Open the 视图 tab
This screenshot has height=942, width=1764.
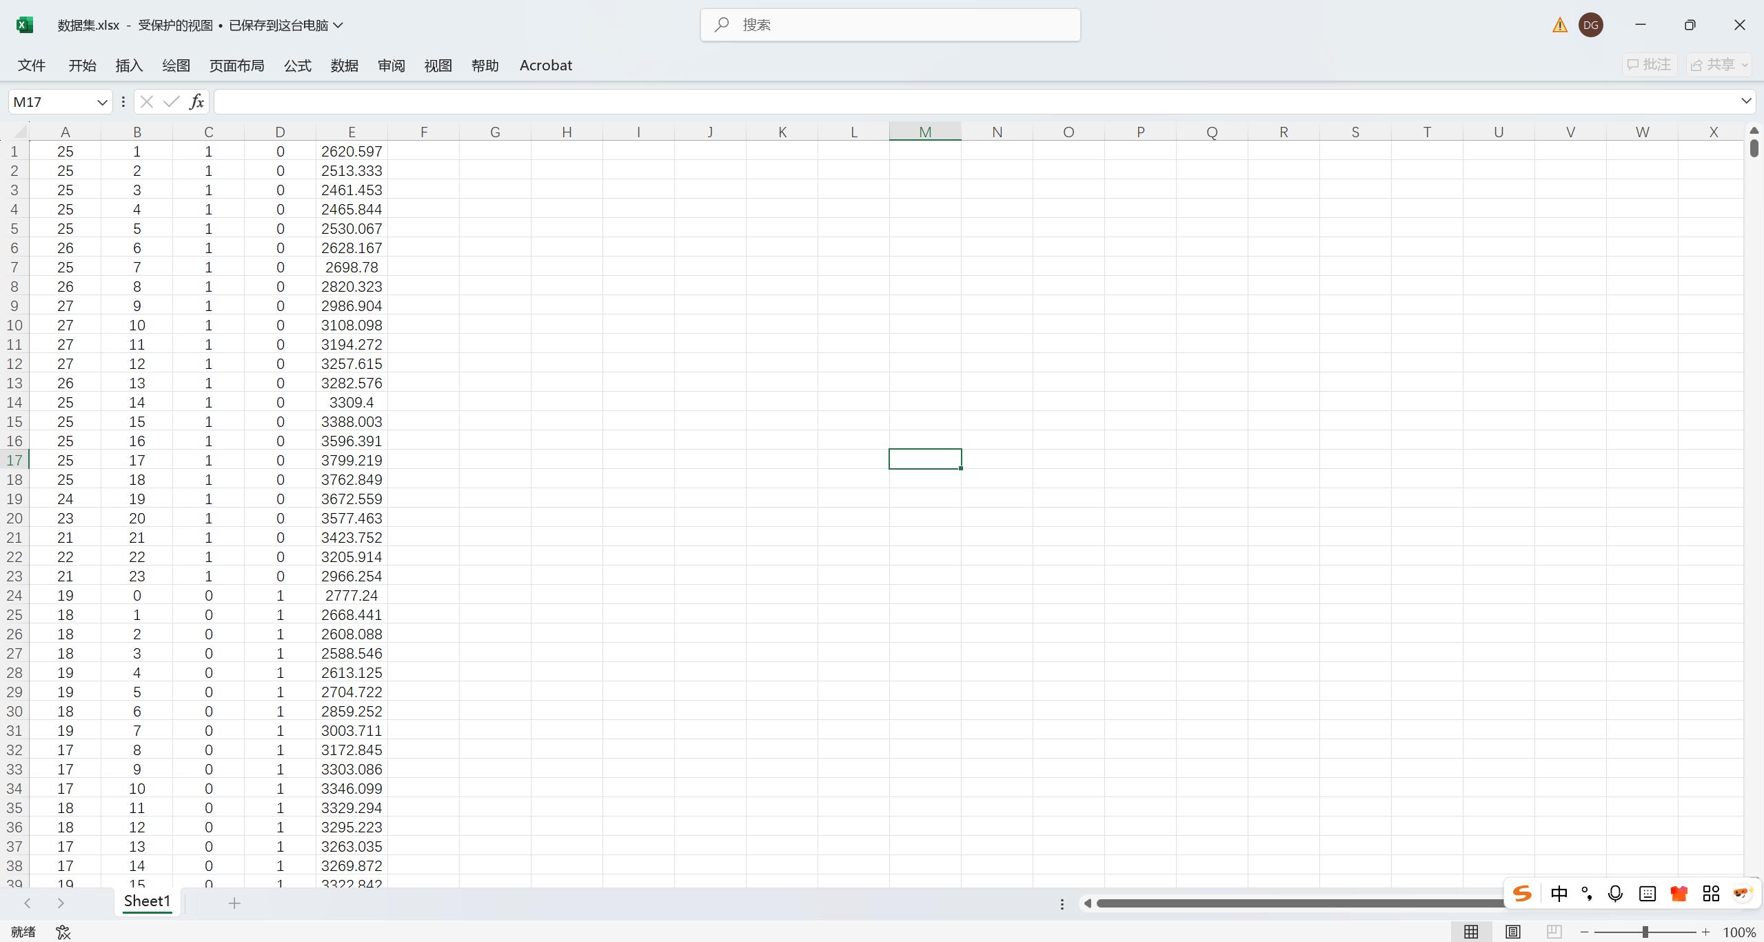pyautogui.click(x=438, y=66)
